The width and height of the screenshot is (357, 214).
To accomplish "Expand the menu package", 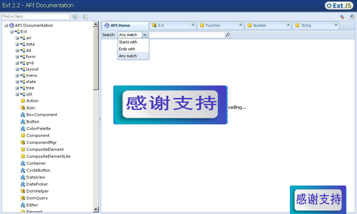I will [x=17, y=76].
